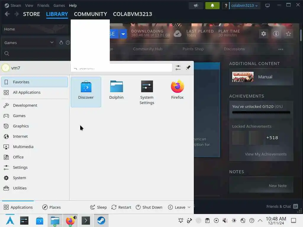Open Games menu in Steam menu bar
The image size is (303, 227).
point(59,6)
